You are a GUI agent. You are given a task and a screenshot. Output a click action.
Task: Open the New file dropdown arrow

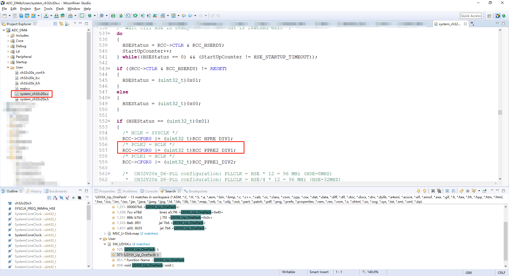click(10, 16)
